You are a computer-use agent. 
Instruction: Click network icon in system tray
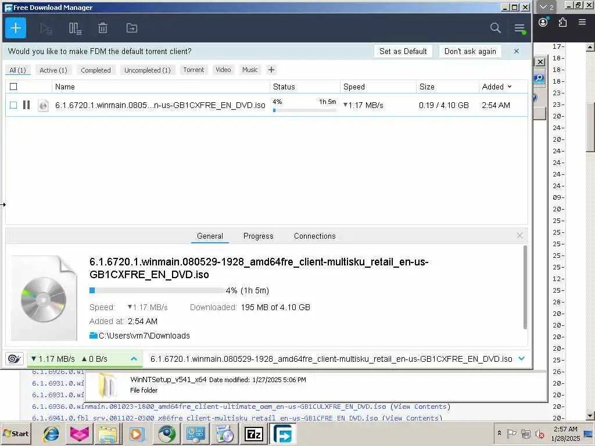(x=525, y=433)
